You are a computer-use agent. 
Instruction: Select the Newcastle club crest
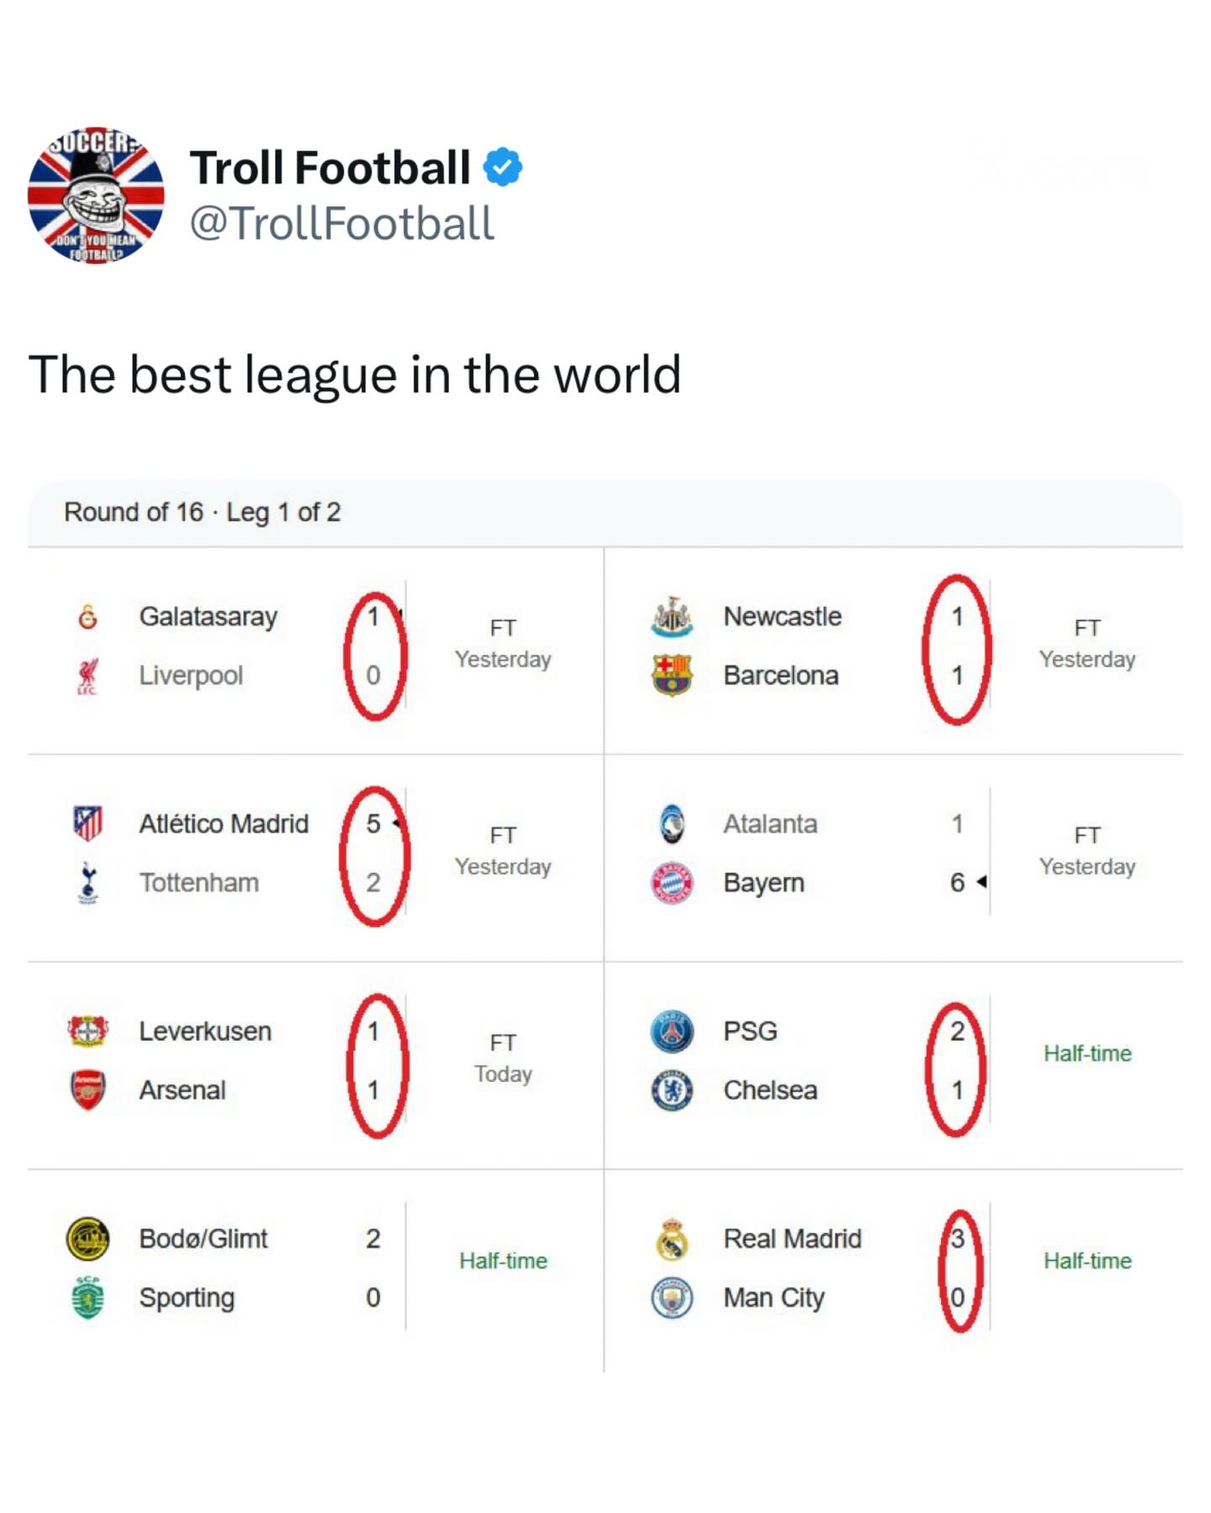click(672, 617)
